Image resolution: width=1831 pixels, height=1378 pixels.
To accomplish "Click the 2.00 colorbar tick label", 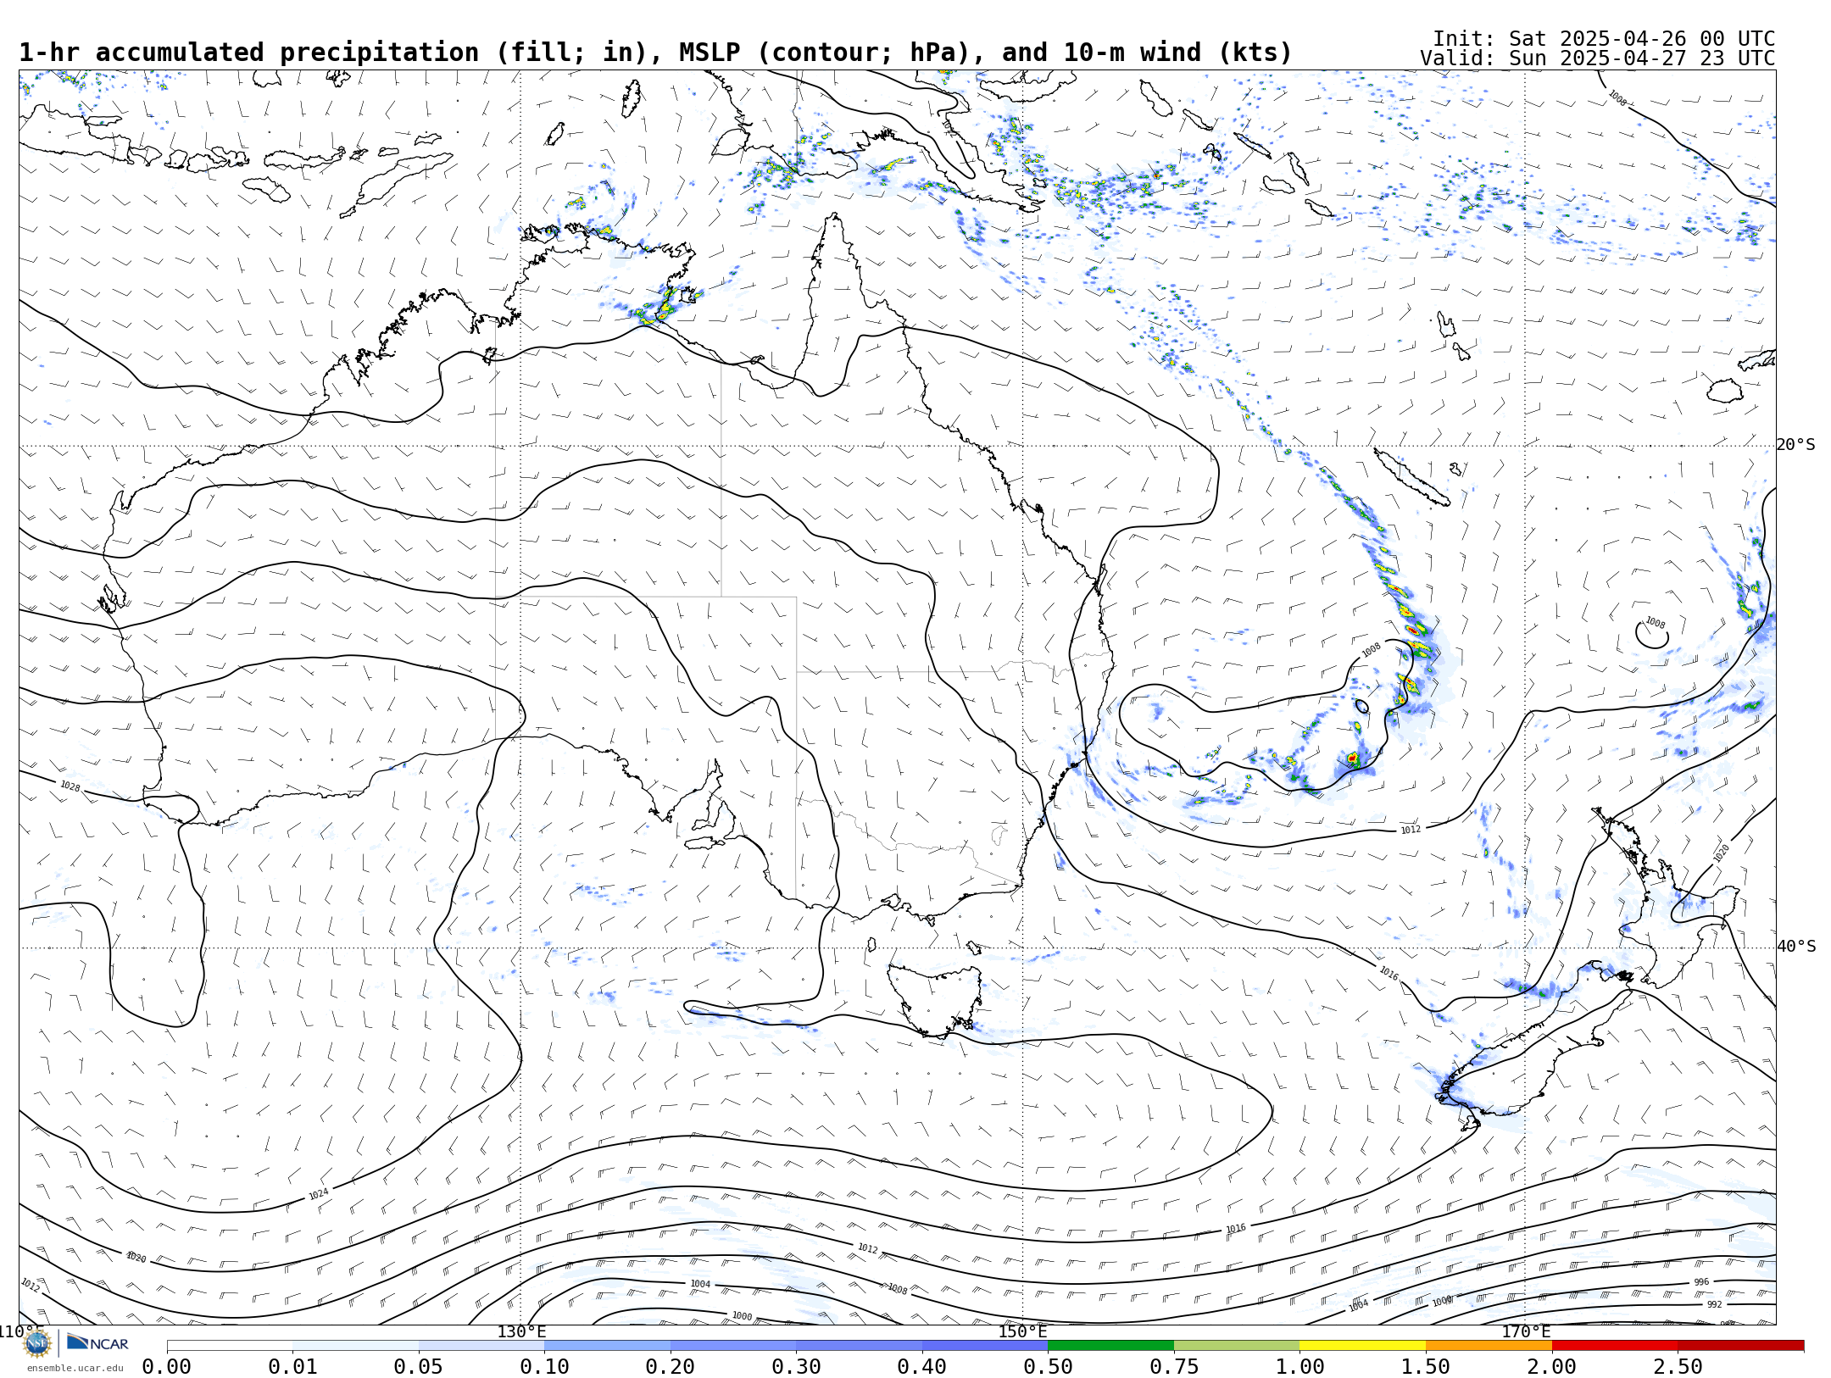I will coord(1551,1367).
